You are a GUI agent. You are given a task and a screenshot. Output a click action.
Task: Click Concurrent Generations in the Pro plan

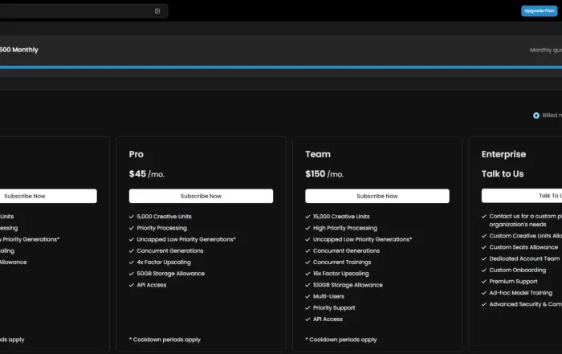tap(170, 250)
